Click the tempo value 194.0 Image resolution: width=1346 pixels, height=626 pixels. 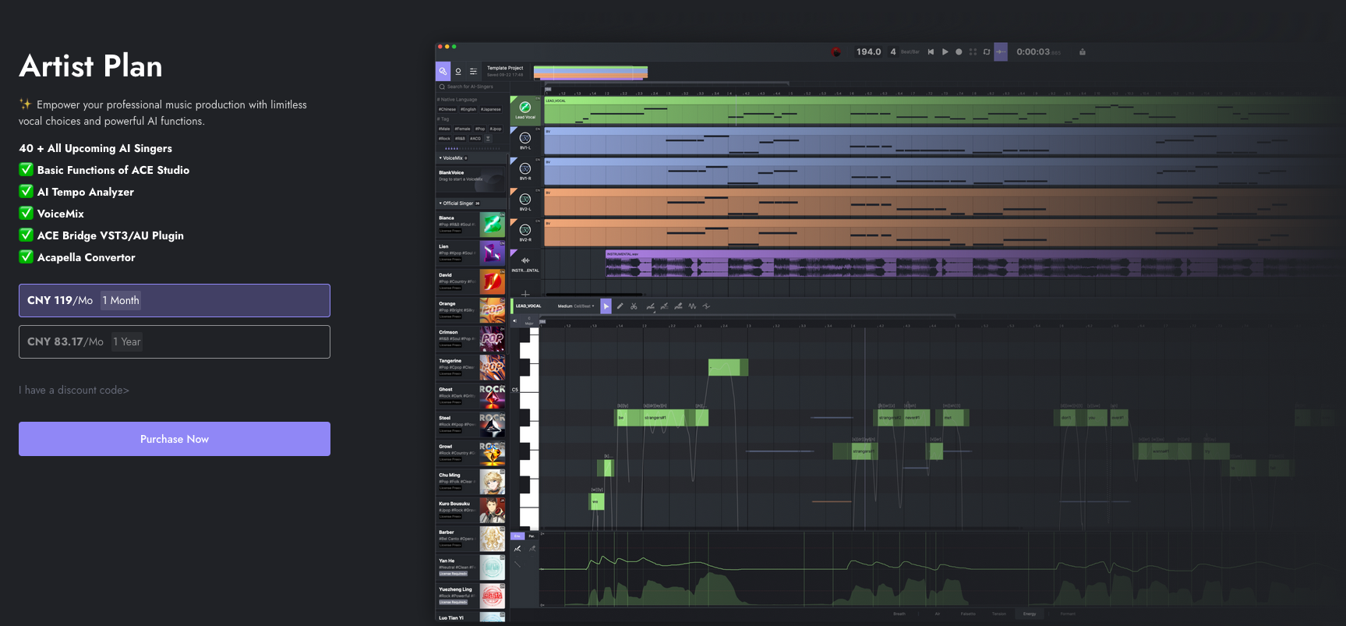(868, 52)
